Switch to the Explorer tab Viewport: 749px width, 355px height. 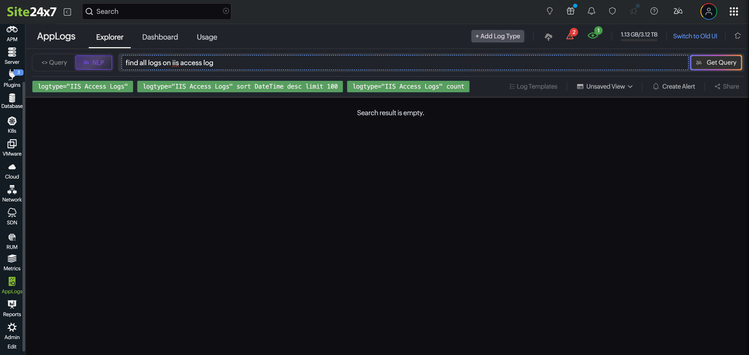[110, 37]
